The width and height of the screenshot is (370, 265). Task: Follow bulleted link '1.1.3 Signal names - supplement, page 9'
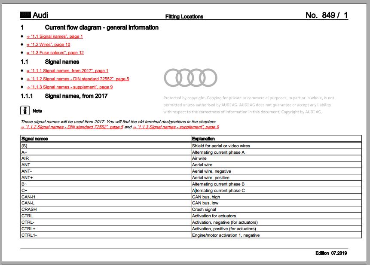[x=69, y=87]
